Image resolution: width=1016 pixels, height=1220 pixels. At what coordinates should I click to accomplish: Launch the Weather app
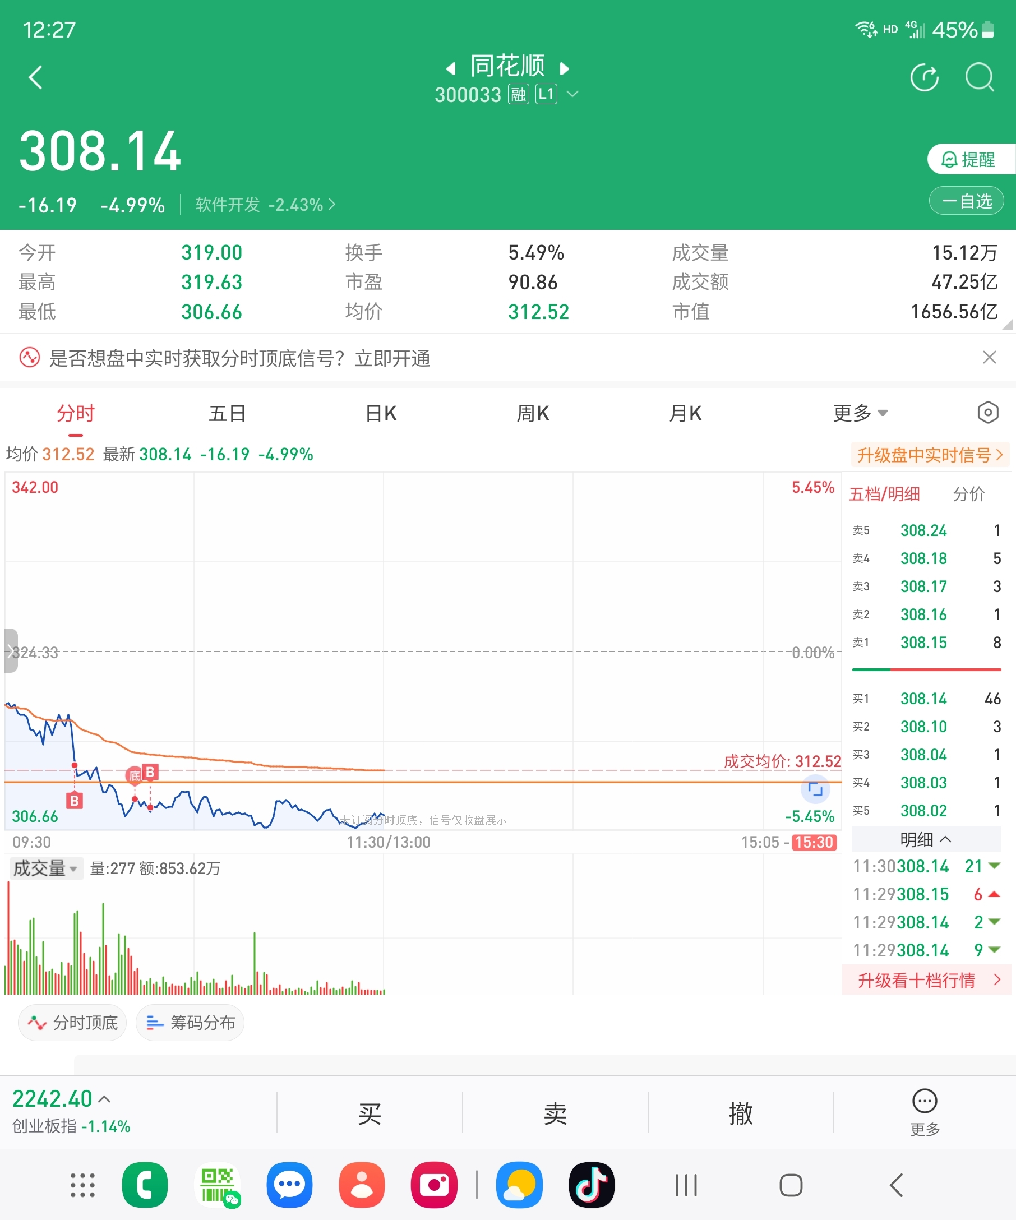519,1185
